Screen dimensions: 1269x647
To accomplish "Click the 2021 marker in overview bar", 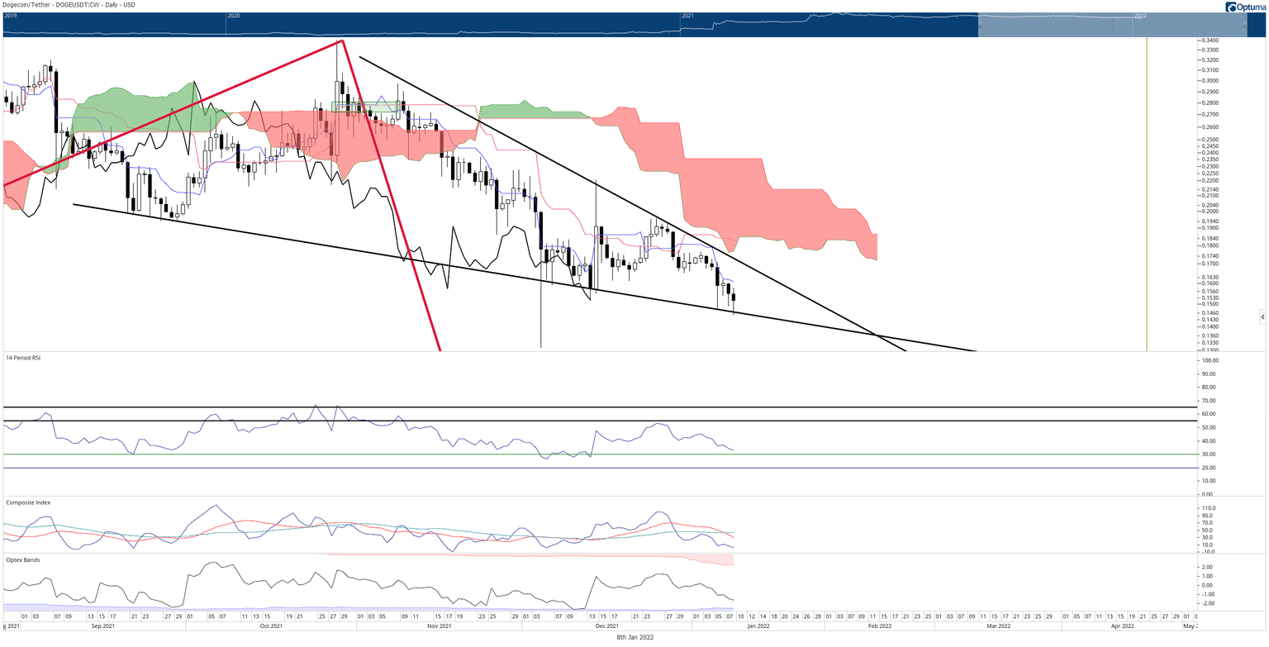I will pos(687,16).
